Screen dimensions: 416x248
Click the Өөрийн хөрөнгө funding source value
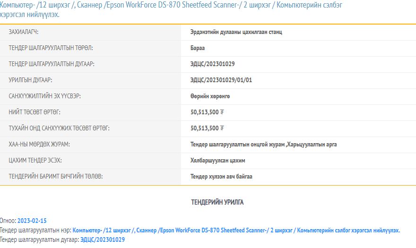click(210, 96)
